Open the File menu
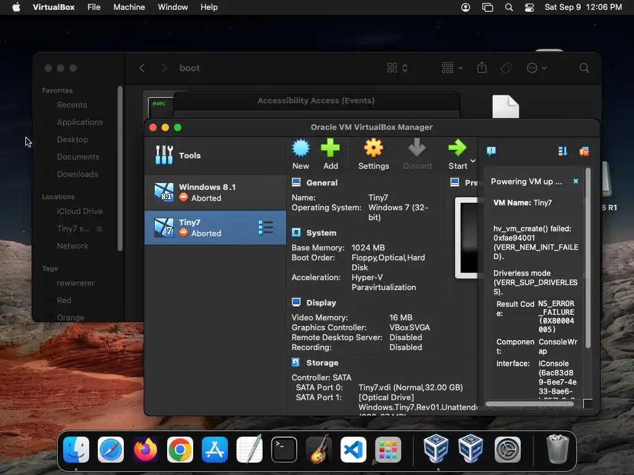The image size is (634, 475). click(94, 7)
